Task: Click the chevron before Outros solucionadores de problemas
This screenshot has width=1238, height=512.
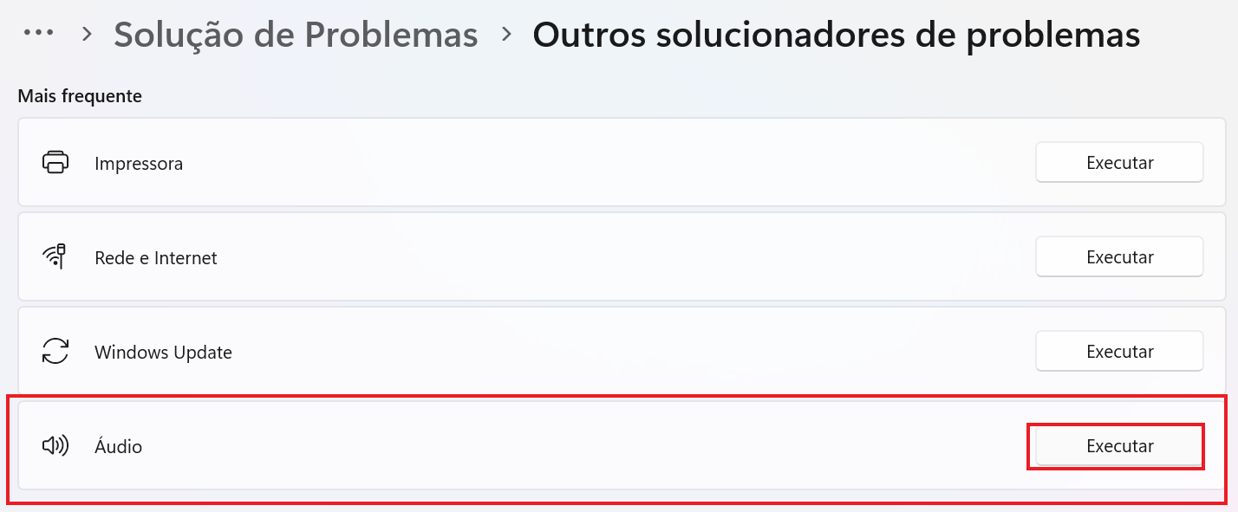Action: click(505, 34)
